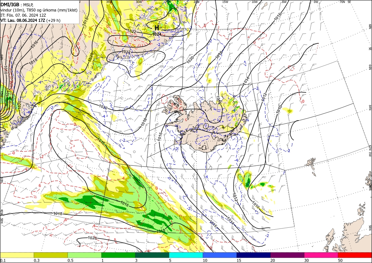Click the '35W' longitude label

click(109, 2)
